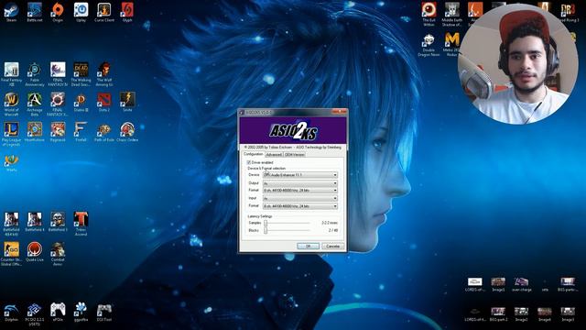
Task: Expand the Input dropdown list
Action: [x=300, y=198]
